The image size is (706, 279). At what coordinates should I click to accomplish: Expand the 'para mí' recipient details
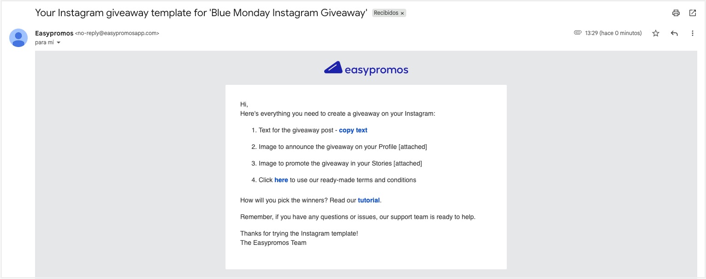[44, 42]
